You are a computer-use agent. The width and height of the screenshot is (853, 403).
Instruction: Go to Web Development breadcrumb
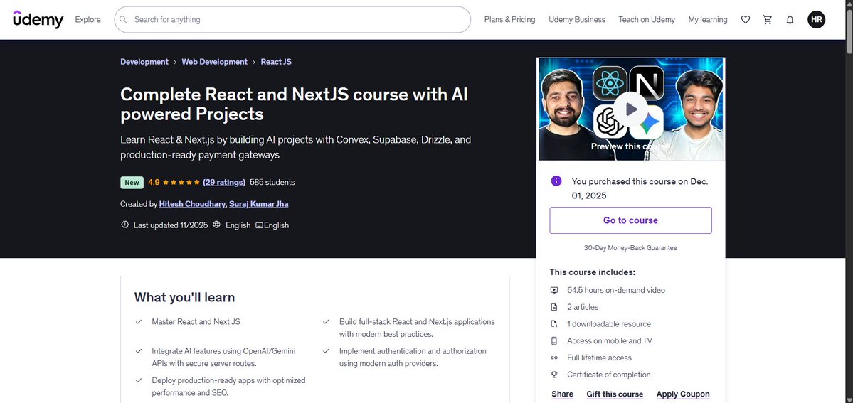(x=214, y=62)
